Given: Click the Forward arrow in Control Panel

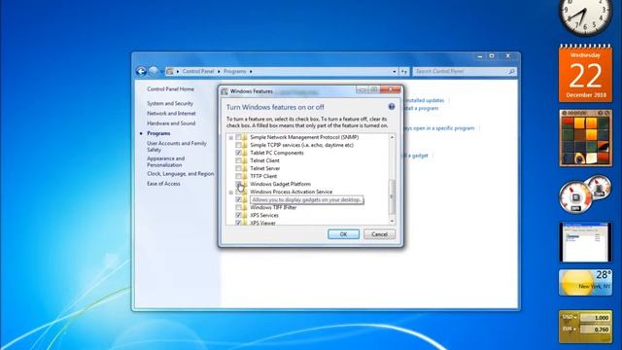Looking at the screenshot, I should (154, 71).
